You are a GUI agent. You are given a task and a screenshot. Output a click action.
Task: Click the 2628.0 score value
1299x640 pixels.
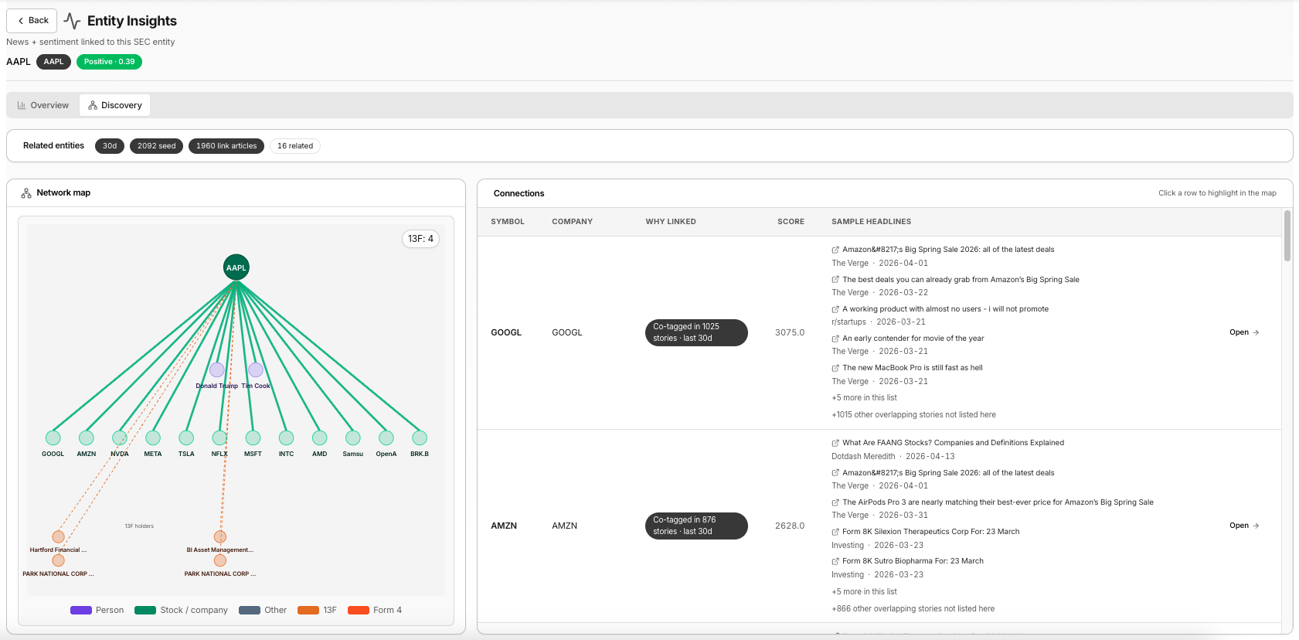pos(790,526)
